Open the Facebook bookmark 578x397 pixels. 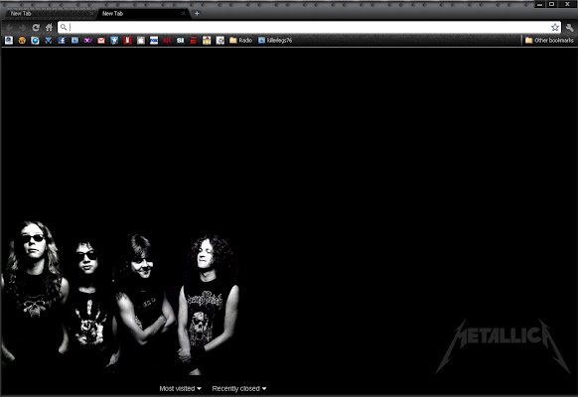tap(62, 40)
